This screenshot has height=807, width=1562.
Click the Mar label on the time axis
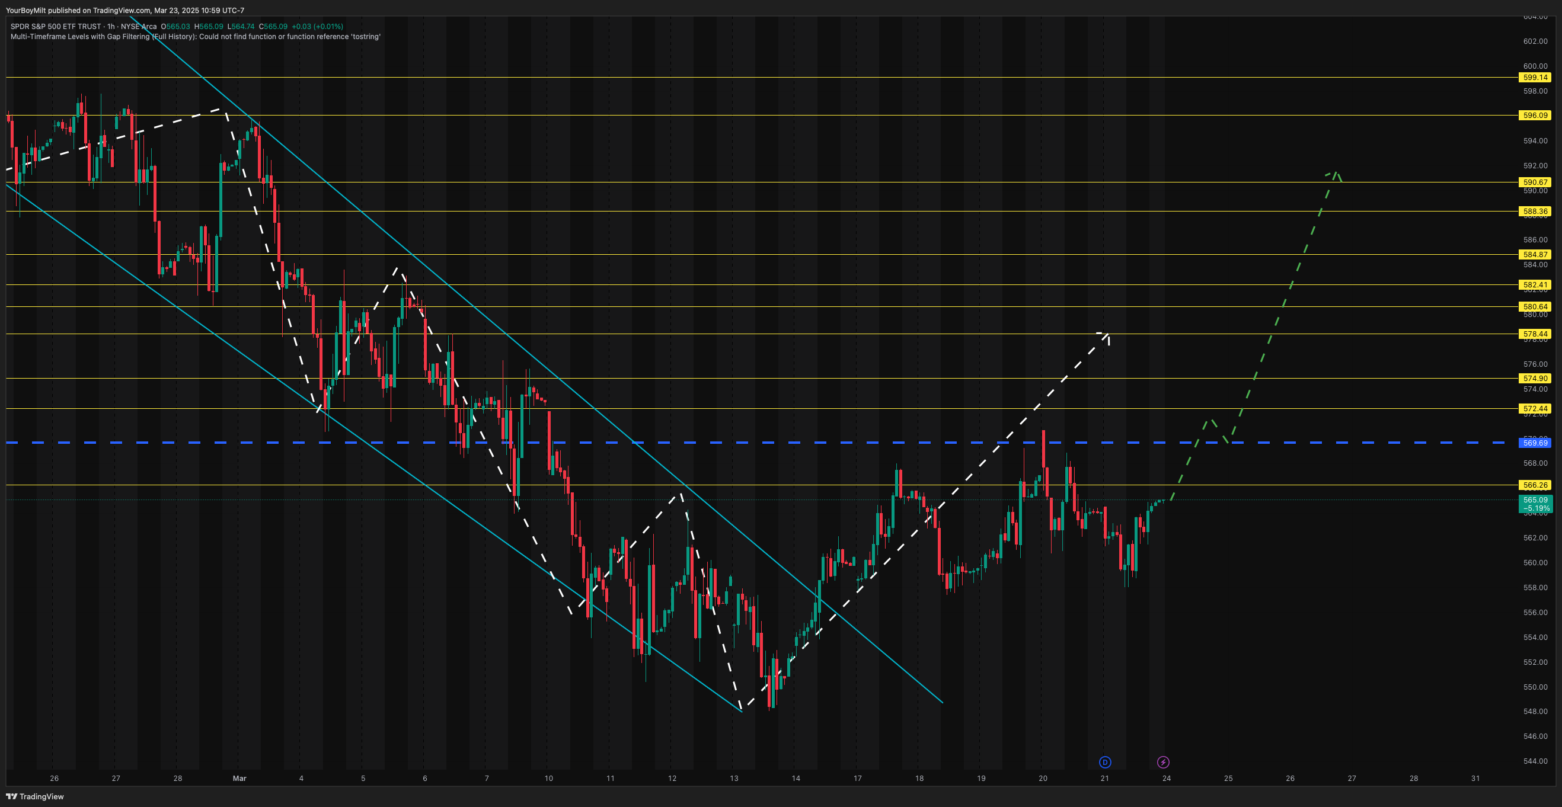coord(239,779)
